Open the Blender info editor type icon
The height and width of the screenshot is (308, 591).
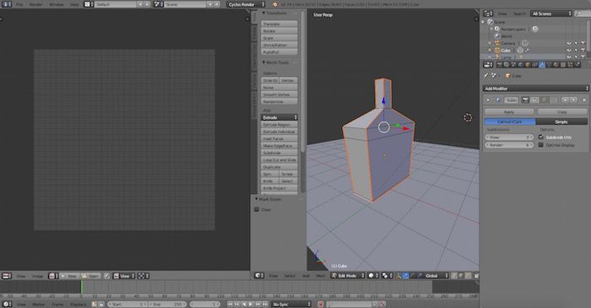[x=7, y=4]
